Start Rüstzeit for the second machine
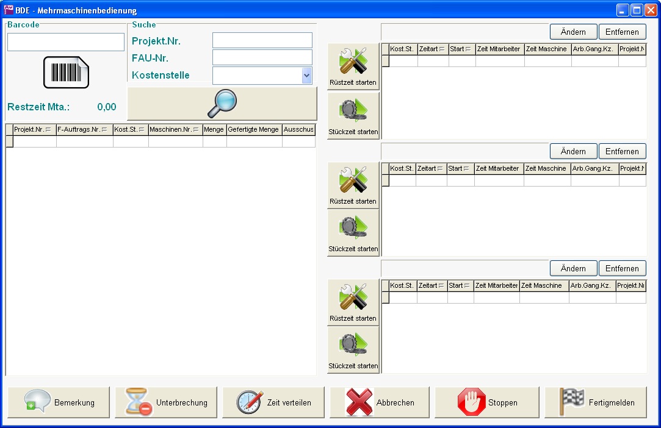The height and width of the screenshot is (428, 661). pyautogui.click(x=353, y=185)
